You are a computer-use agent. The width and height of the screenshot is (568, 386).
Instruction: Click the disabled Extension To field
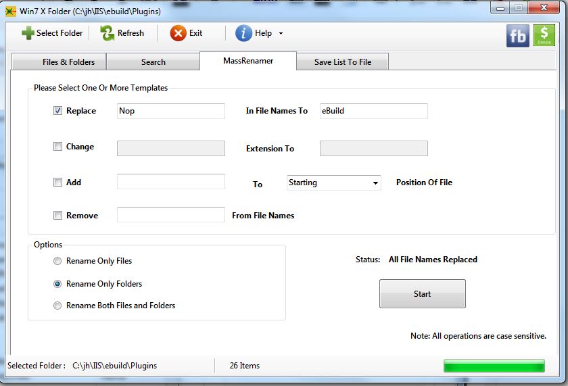[x=373, y=149]
